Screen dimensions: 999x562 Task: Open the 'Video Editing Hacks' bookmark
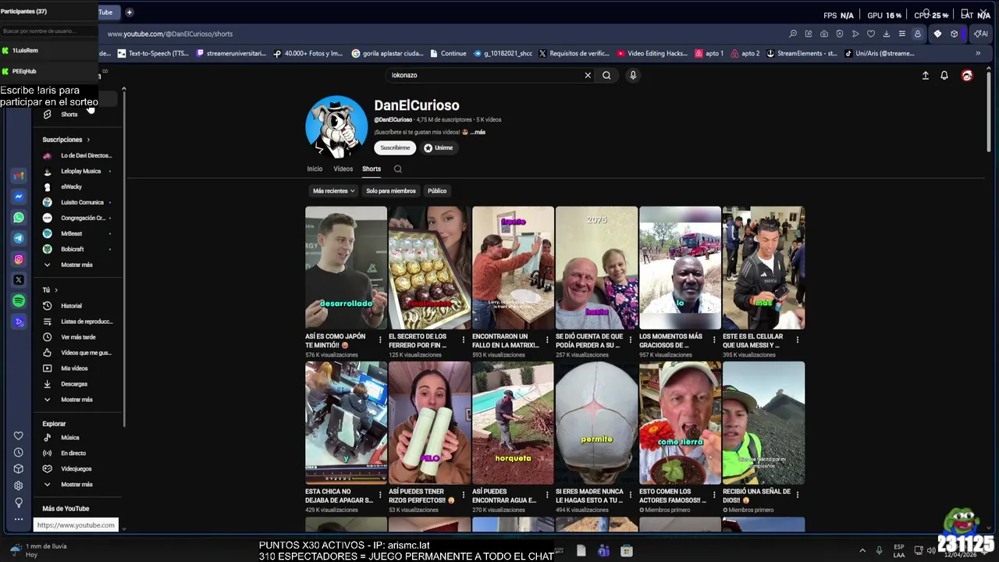[652, 54]
